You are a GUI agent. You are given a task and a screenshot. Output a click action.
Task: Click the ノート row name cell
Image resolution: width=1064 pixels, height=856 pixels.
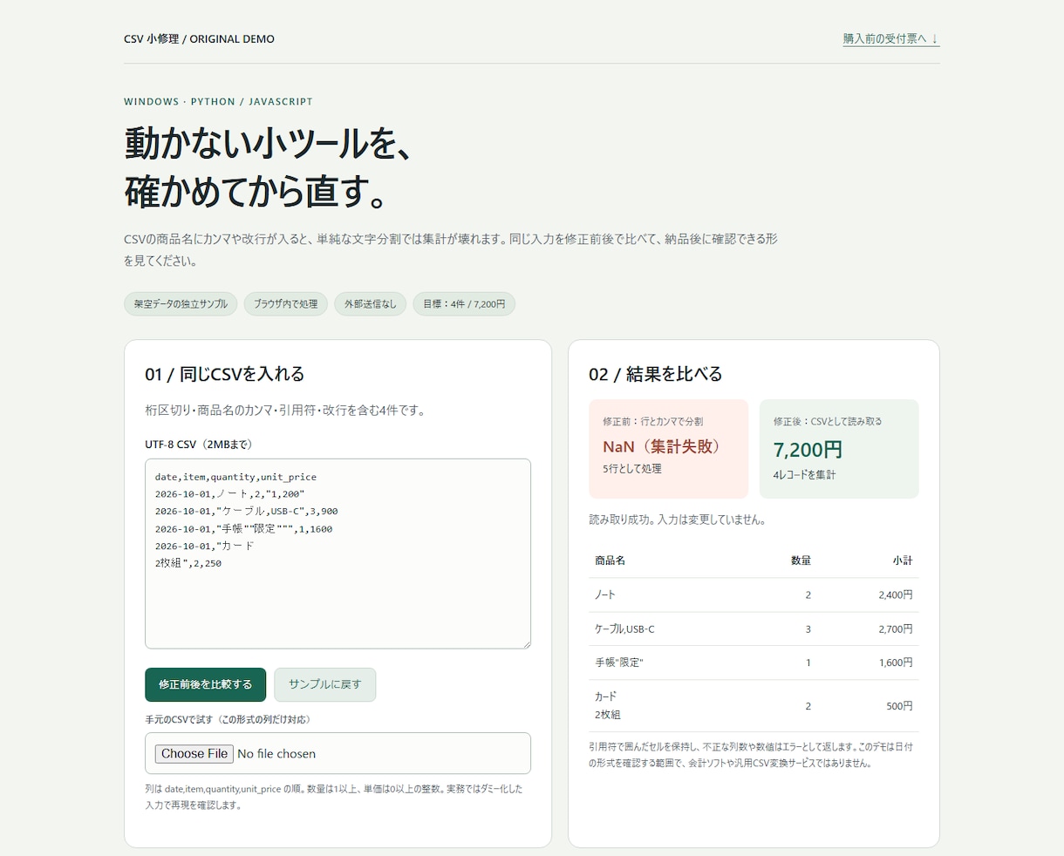[x=605, y=594]
